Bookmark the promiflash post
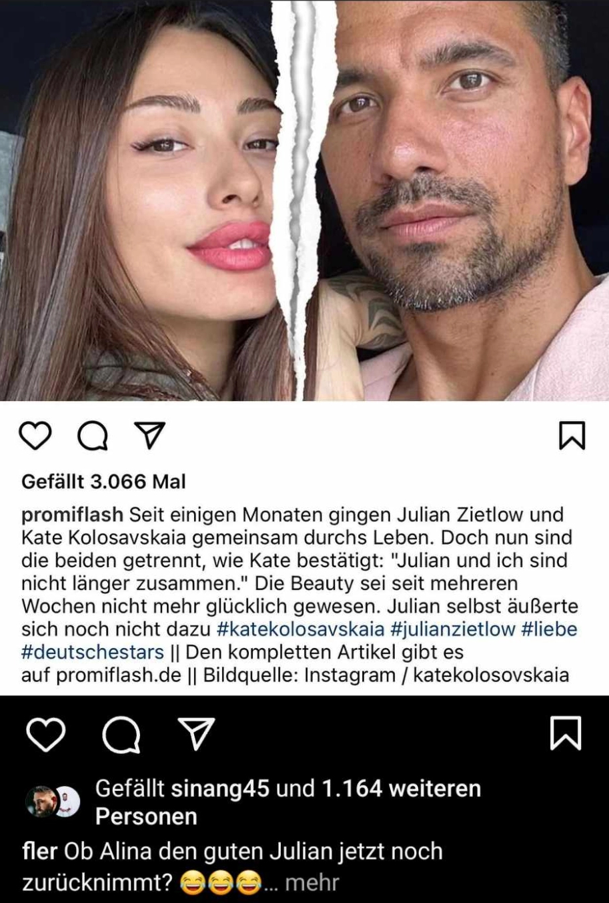Image resolution: width=609 pixels, height=903 pixels. coord(572,436)
